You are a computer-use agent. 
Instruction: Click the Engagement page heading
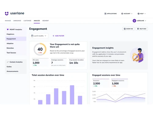pos(38,29)
